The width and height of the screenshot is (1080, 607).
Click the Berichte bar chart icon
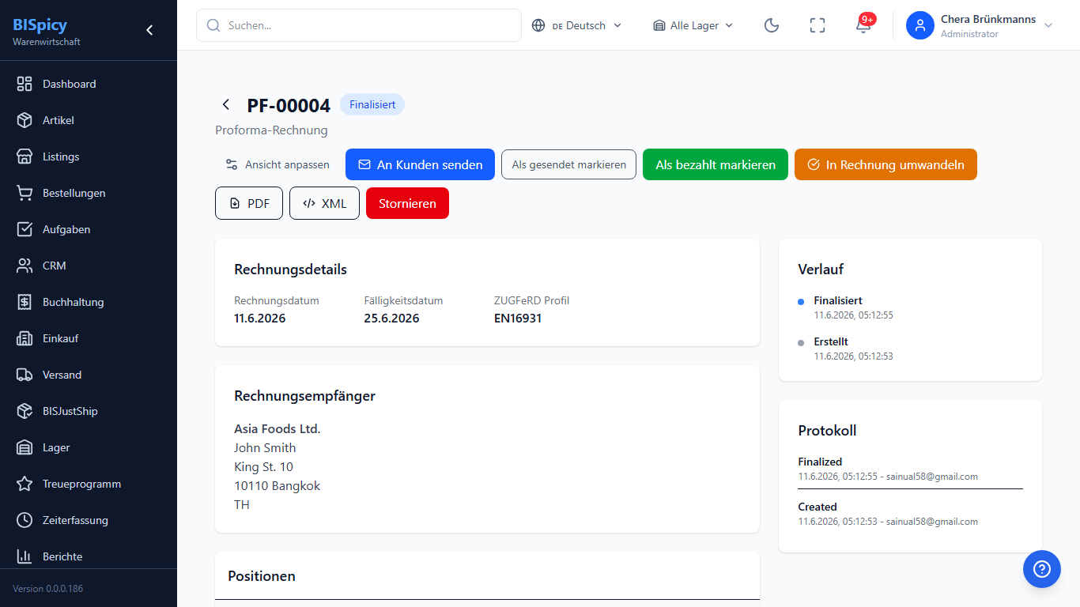click(x=25, y=556)
